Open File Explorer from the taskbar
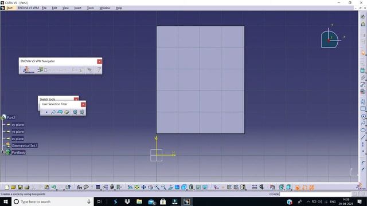 coord(139,201)
